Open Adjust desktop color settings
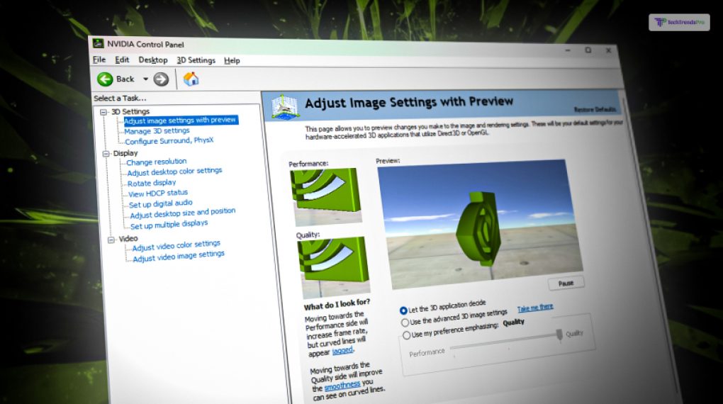This screenshot has height=404, width=723. pyautogui.click(x=174, y=172)
